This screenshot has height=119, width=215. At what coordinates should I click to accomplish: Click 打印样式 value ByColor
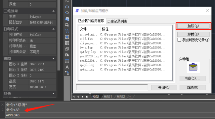pyautogui.click(x=43, y=35)
